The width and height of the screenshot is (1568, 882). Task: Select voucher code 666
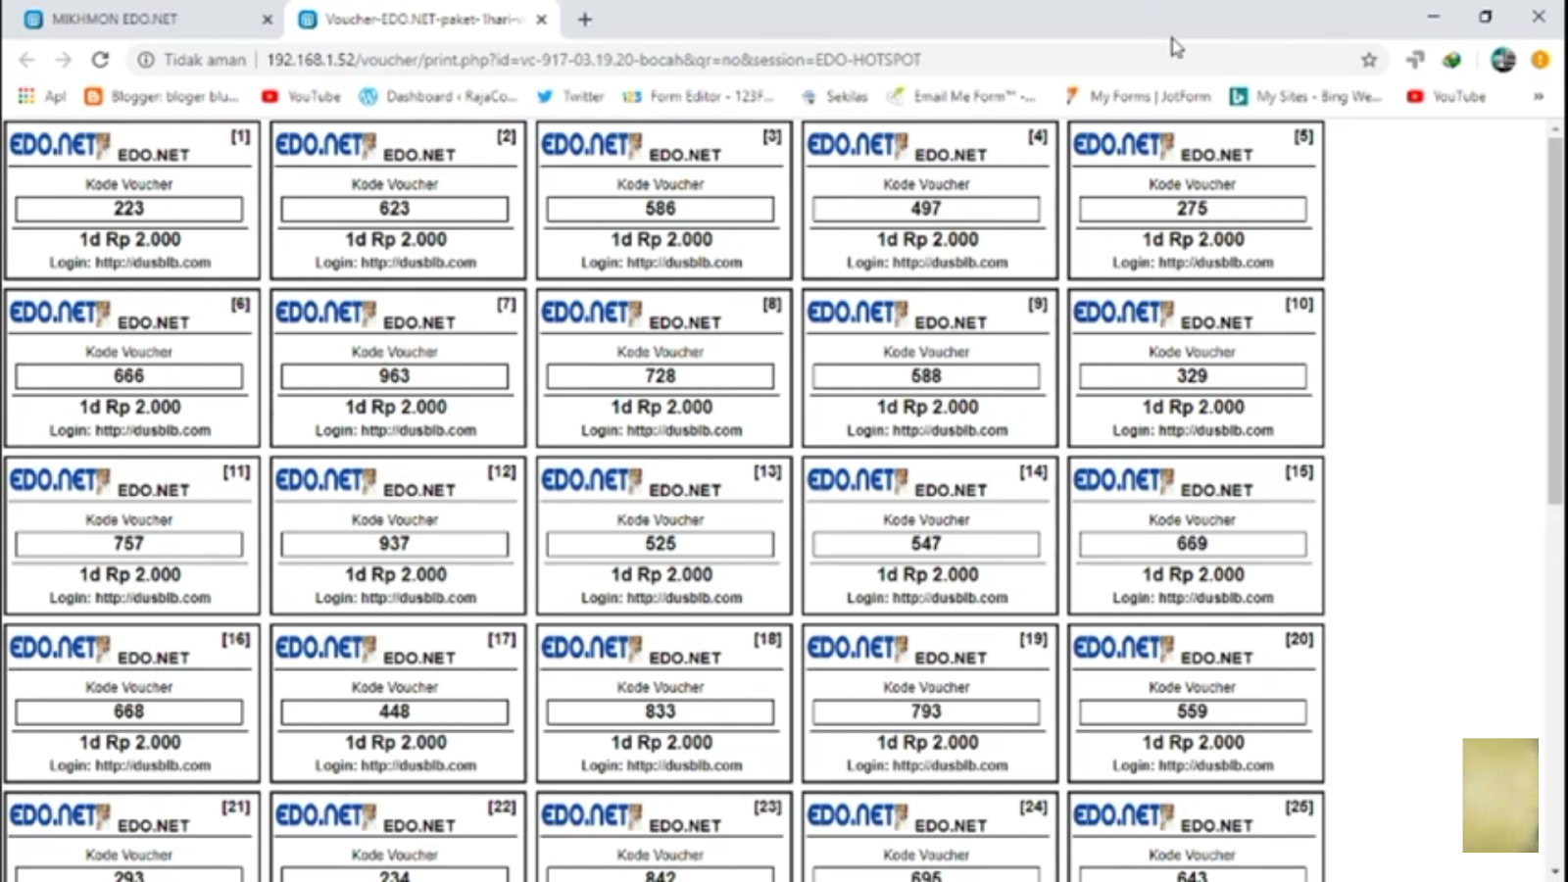click(128, 376)
